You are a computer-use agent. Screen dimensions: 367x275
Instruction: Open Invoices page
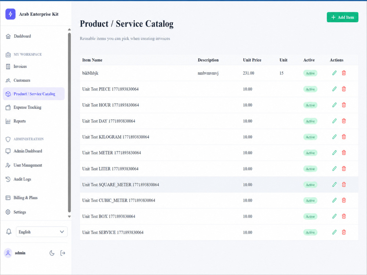[33, 67]
